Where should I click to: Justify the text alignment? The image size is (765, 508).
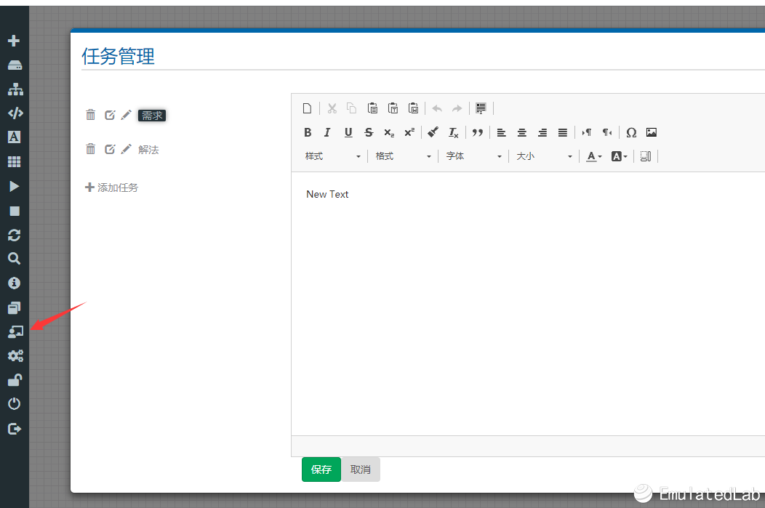pos(563,132)
